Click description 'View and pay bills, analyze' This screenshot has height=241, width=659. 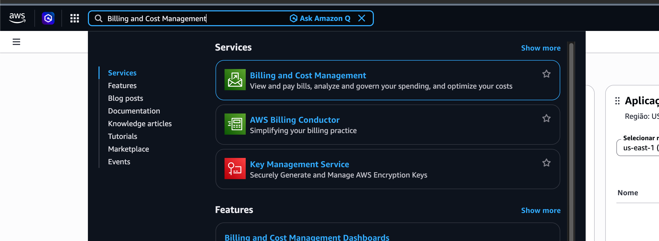pyautogui.click(x=381, y=86)
